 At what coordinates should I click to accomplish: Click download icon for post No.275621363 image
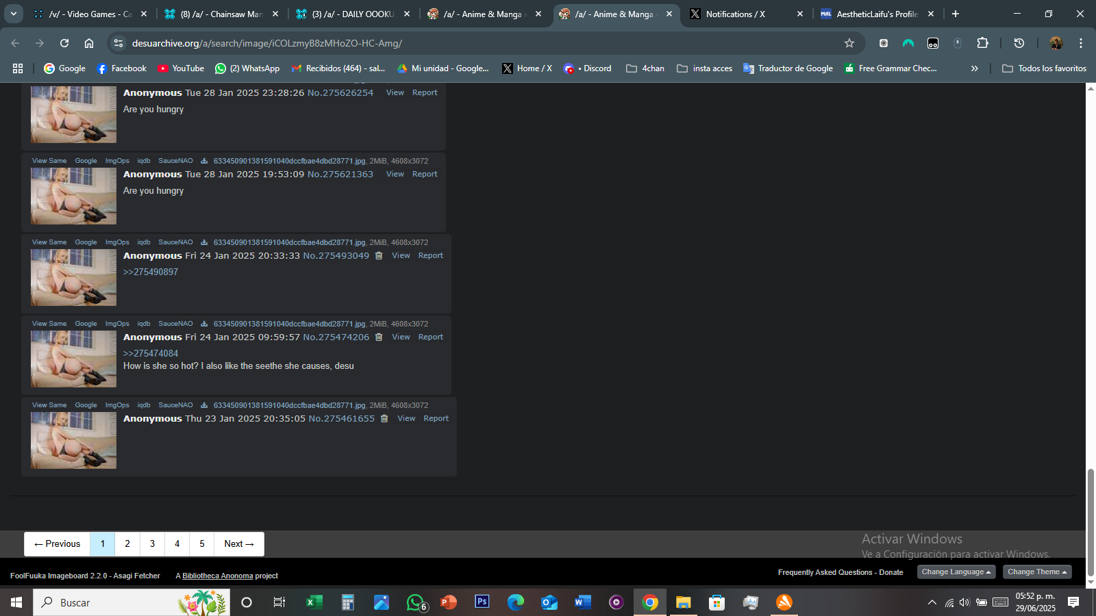[204, 161]
